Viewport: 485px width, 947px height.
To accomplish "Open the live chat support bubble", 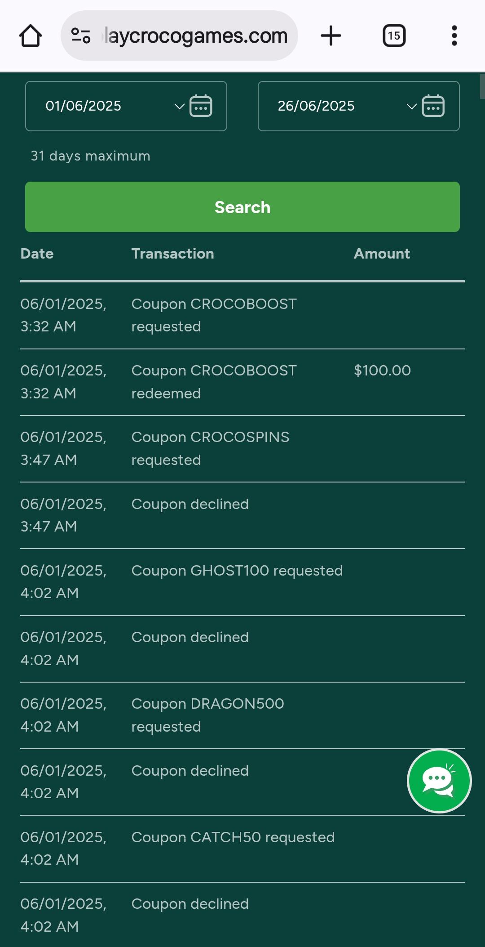I will pyautogui.click(x=439, y=781).
